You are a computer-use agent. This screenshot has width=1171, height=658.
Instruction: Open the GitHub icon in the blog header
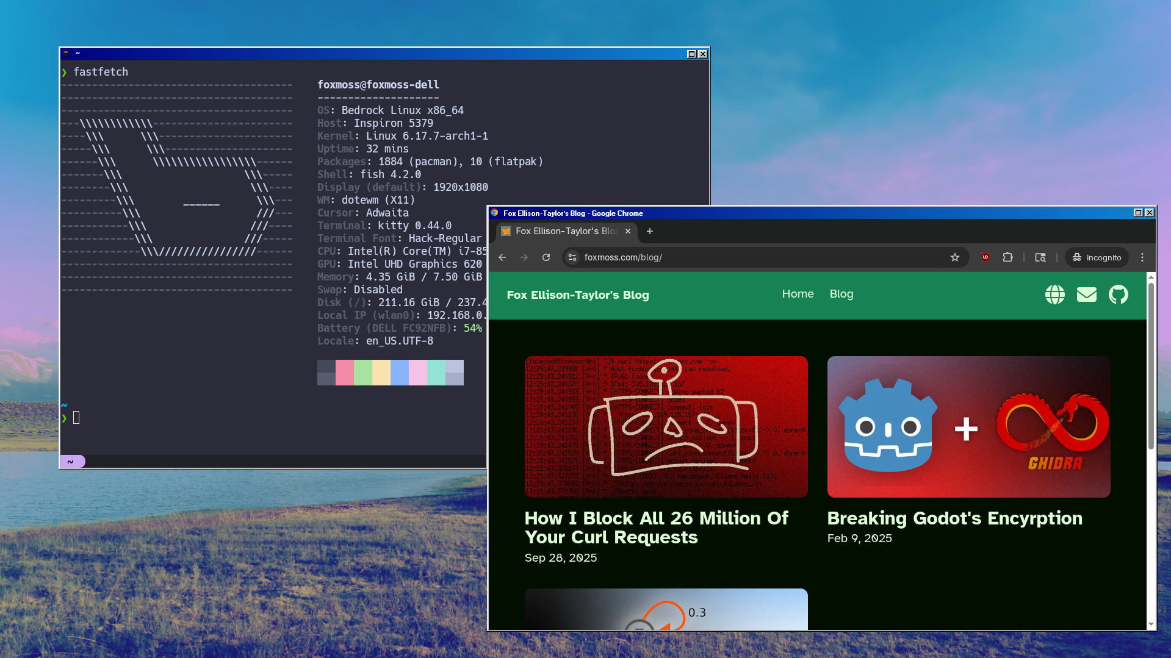tap(1118, 295)
